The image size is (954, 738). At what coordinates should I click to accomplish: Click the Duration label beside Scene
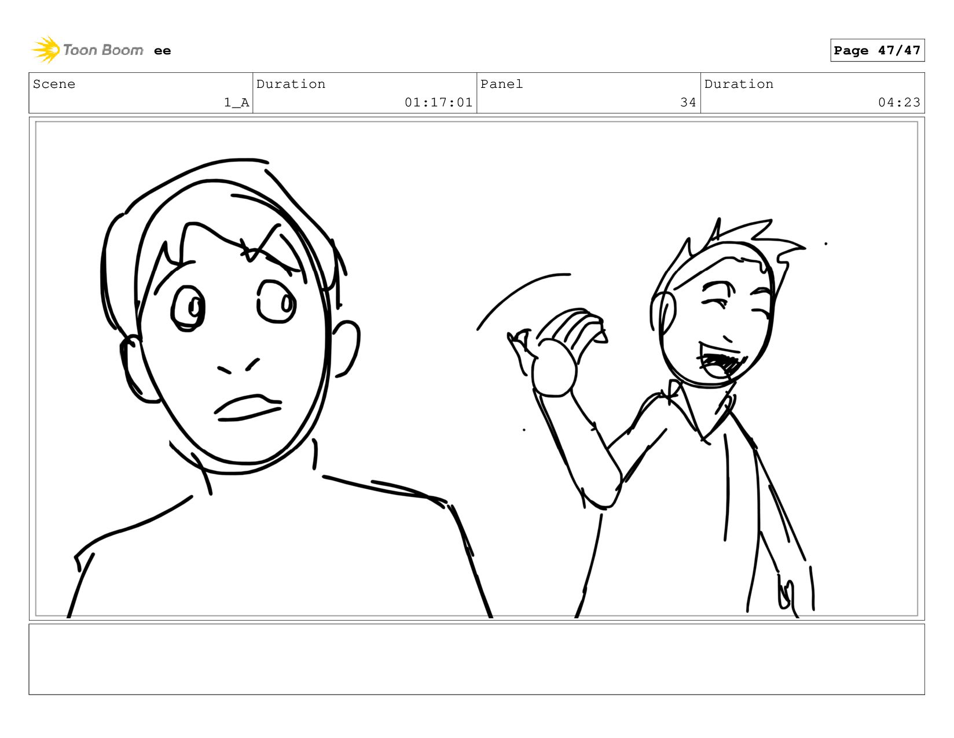[291, 84]
